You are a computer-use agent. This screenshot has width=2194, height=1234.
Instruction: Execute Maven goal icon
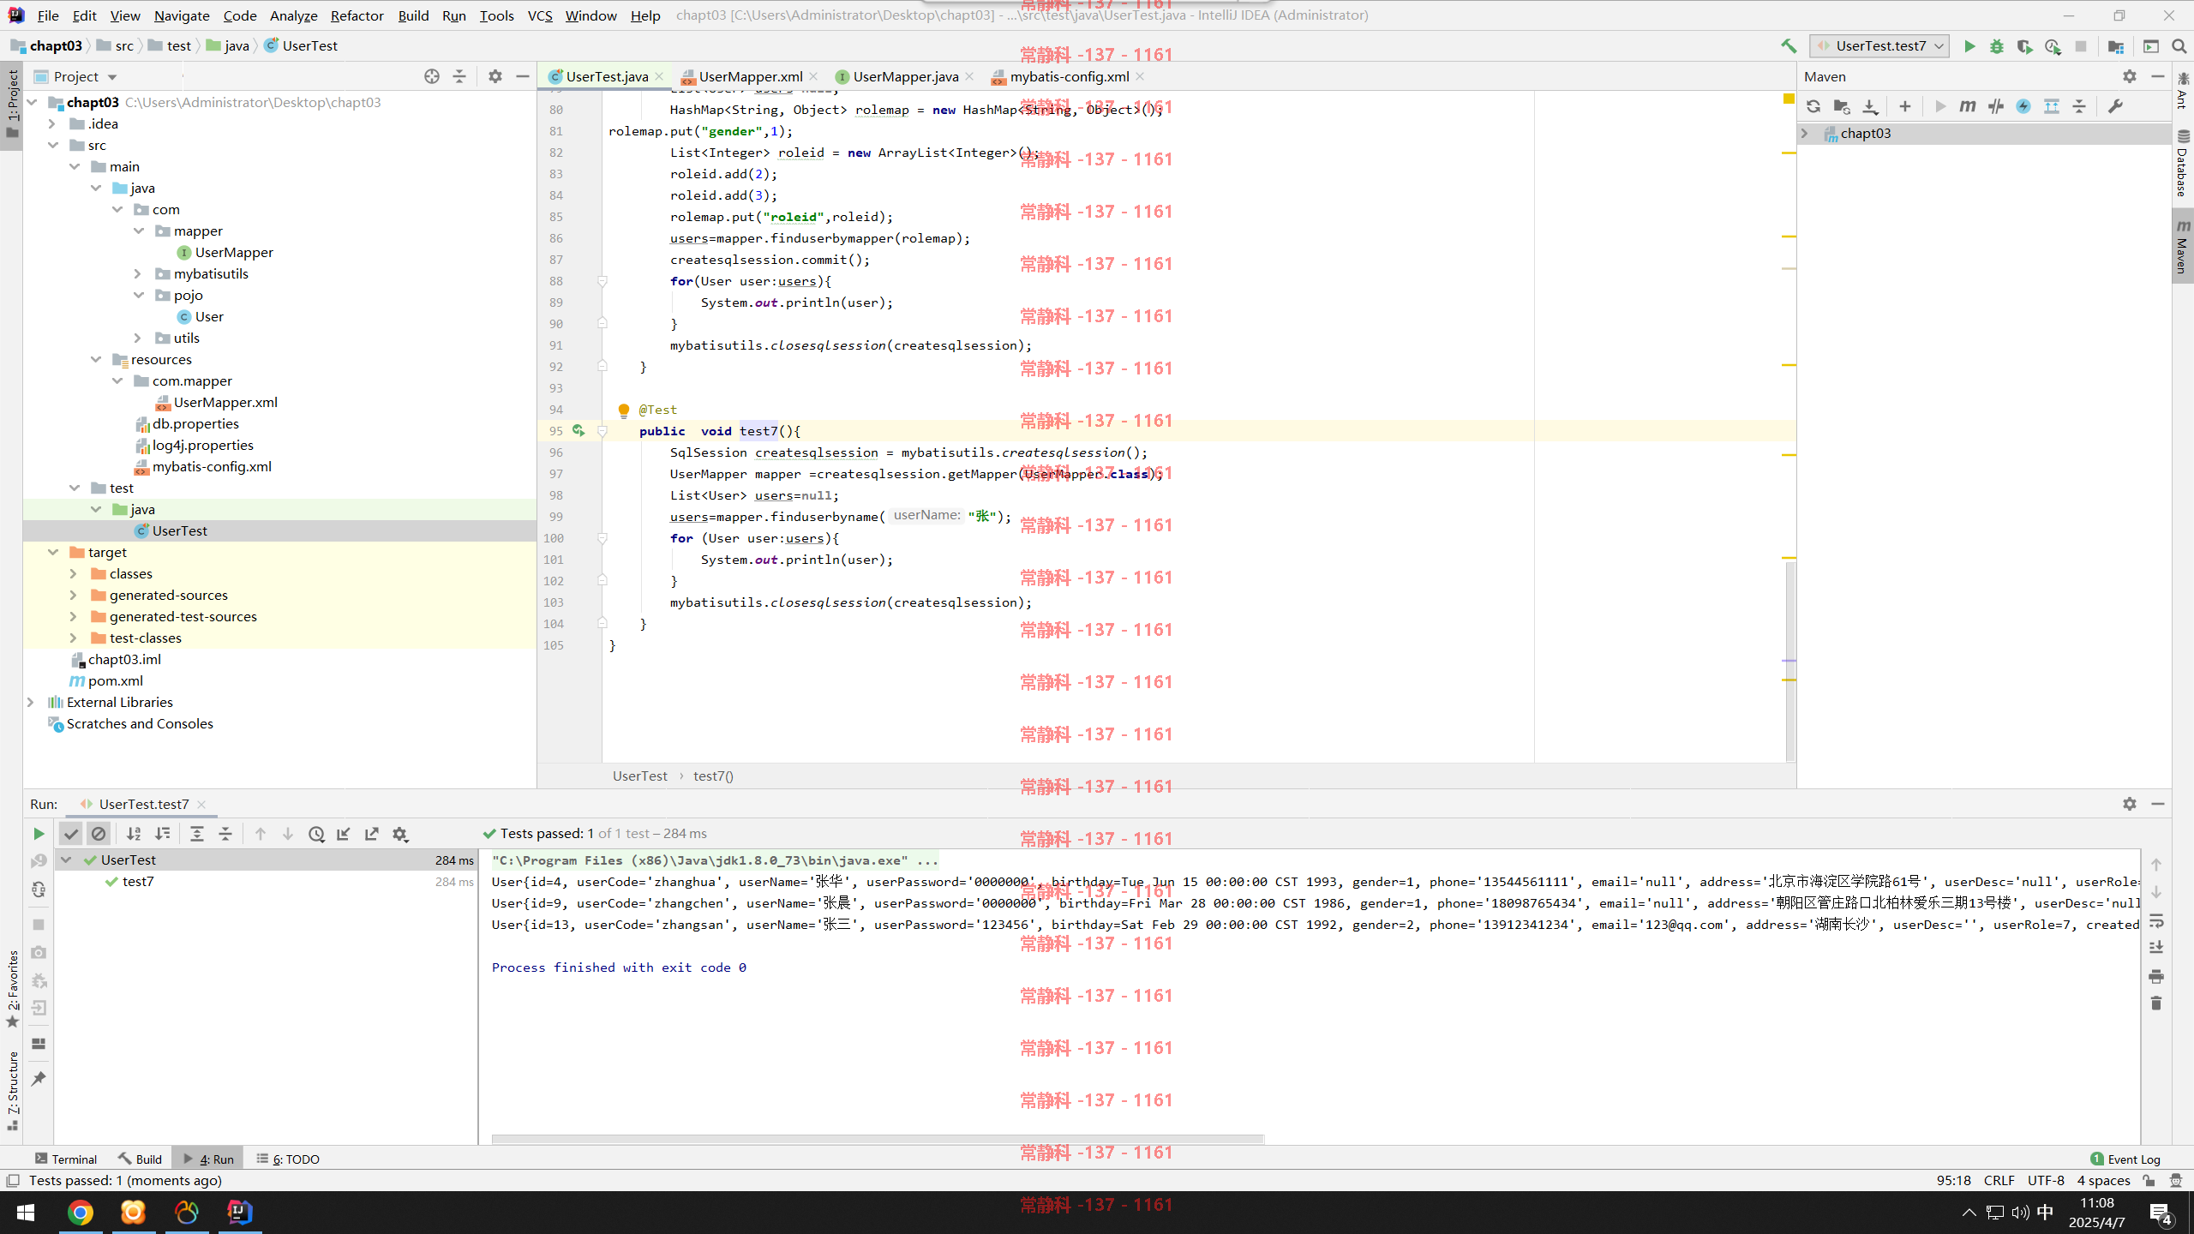click(x=1968, y=106)
